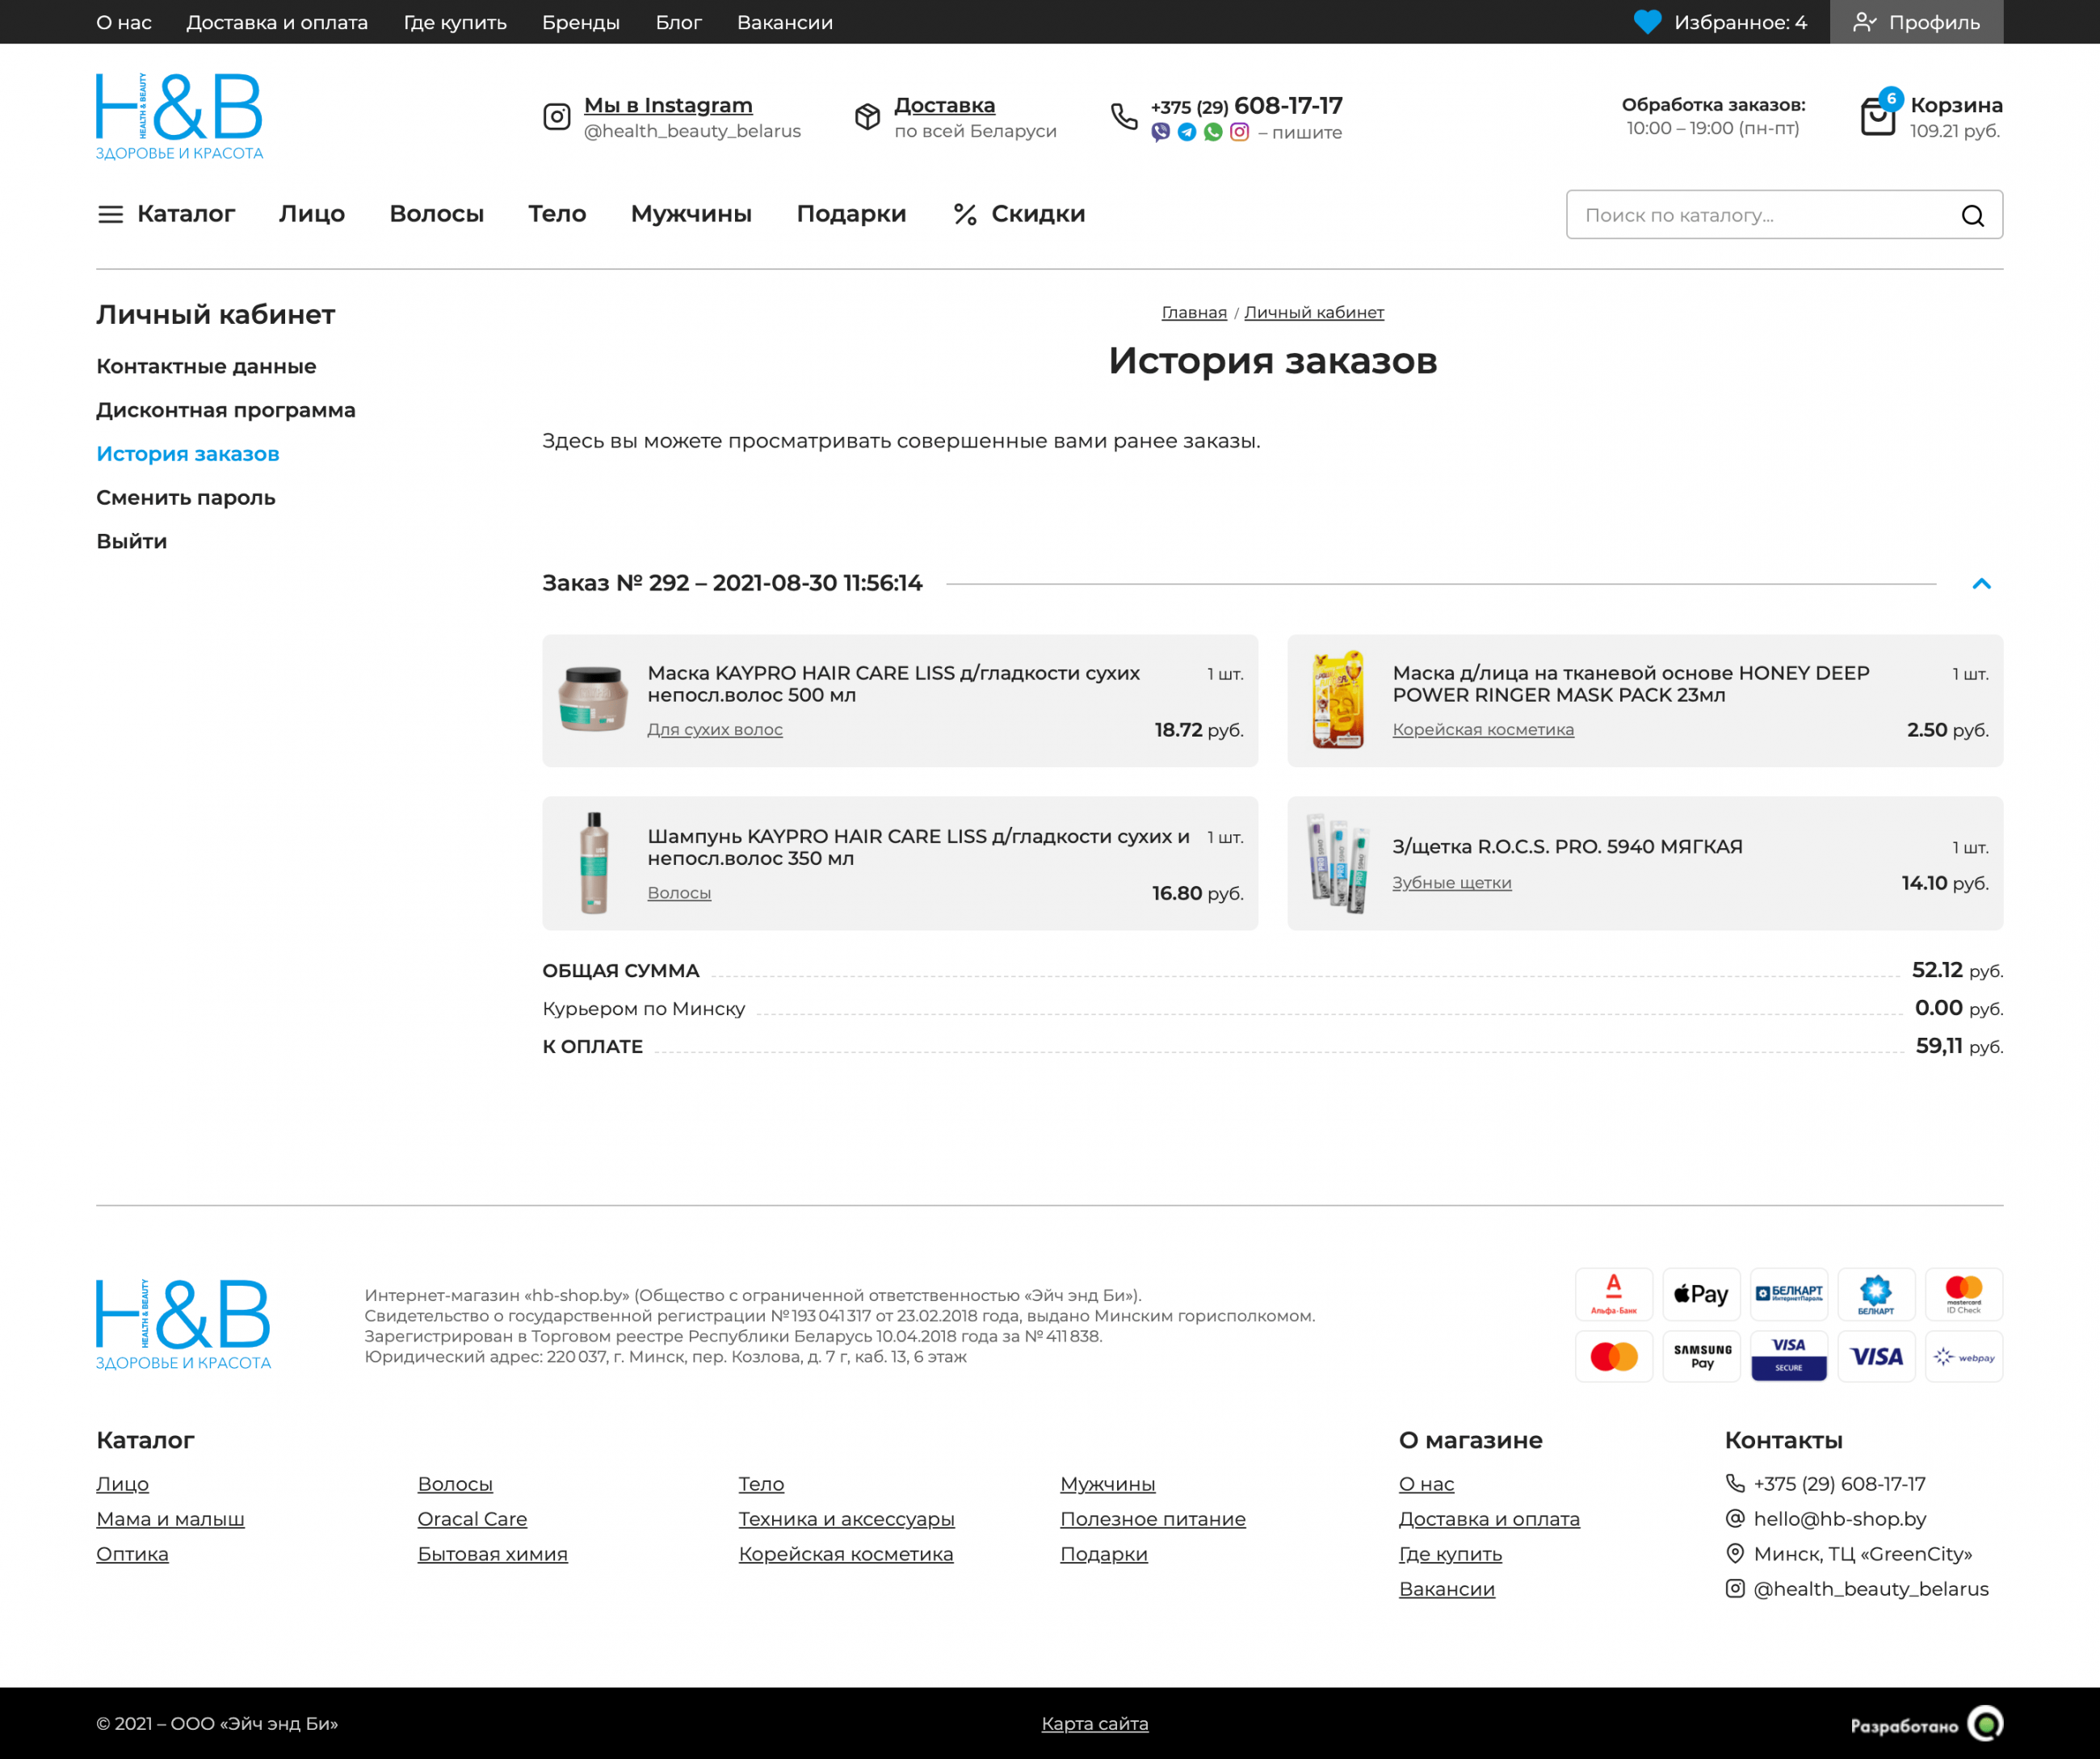
Task: Click the Visa Secure payment badge
Action: click(x=1789, y=1356)
